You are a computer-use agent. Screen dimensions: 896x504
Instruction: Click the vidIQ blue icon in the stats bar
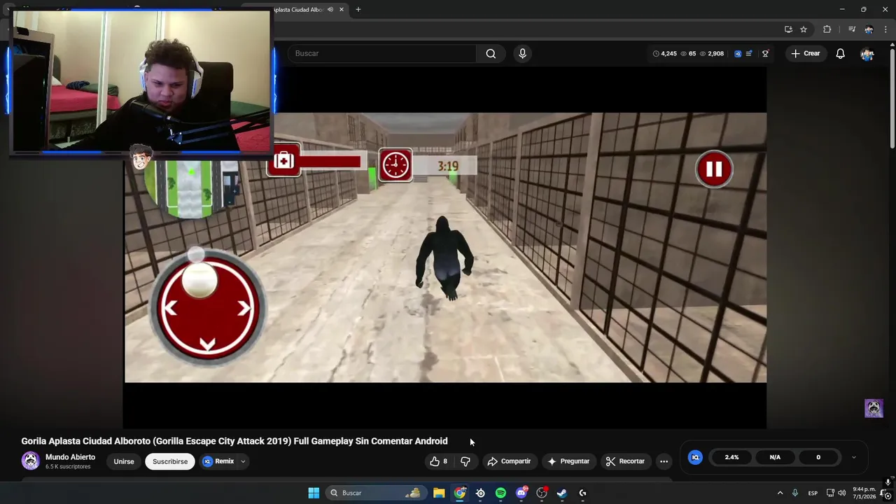[x=738, y=53]
